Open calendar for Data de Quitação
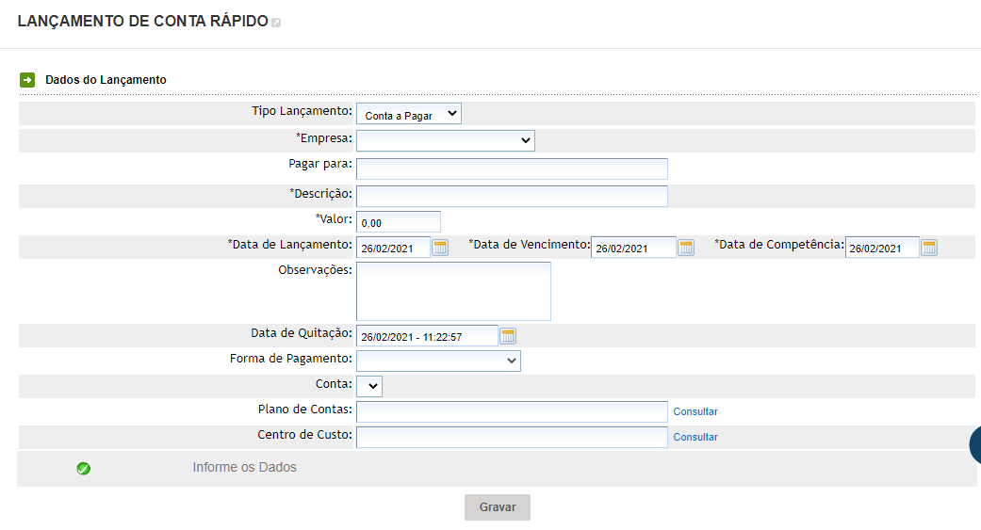The image size is (981, 530). 508,336
